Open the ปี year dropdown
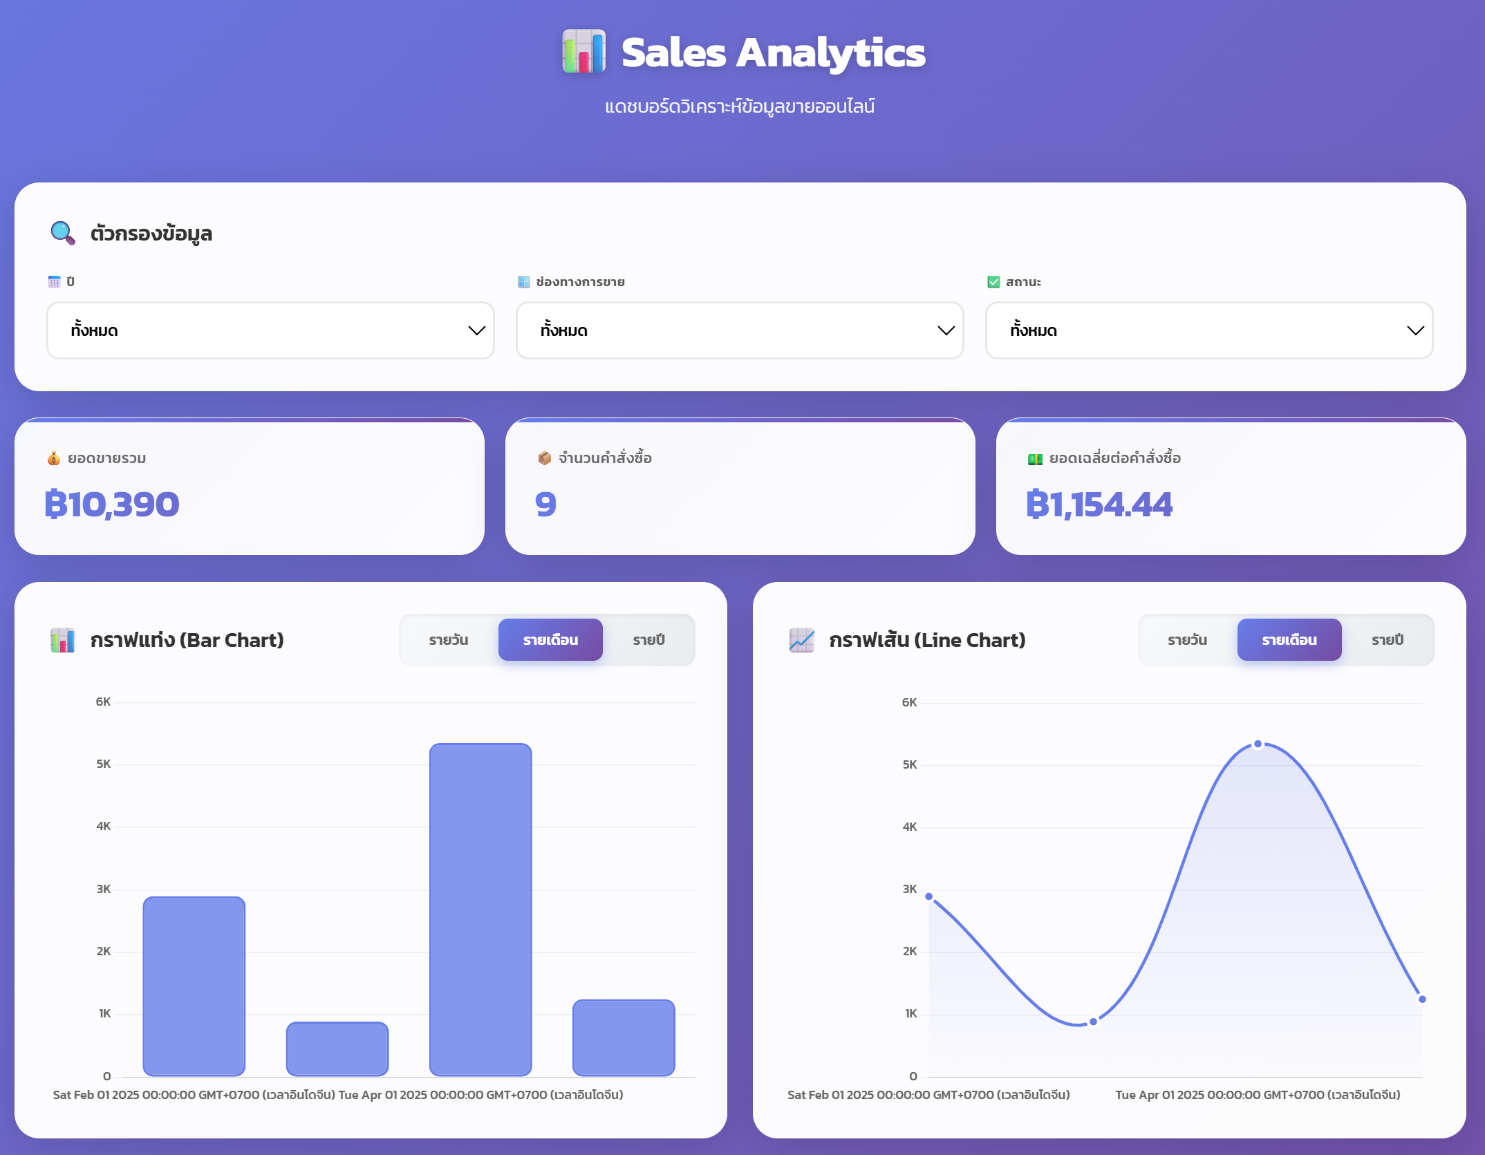This screenshot has height=1155, width=1485. (270, 330)
